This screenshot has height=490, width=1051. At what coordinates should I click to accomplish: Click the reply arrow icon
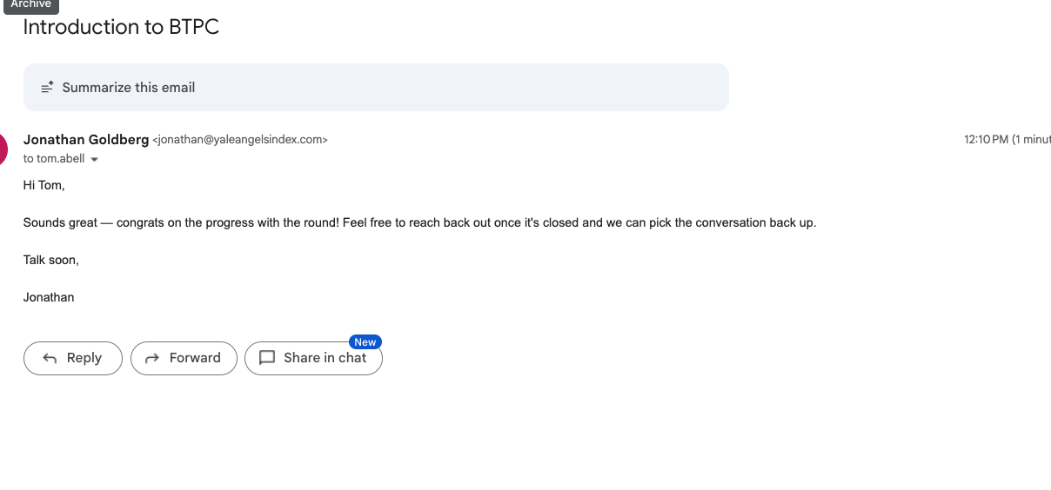[50, 358]
